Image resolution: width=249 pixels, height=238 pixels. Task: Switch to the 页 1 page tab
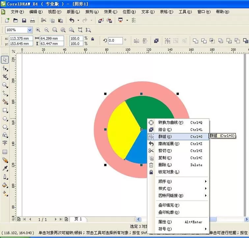click(x=78, y=219)
